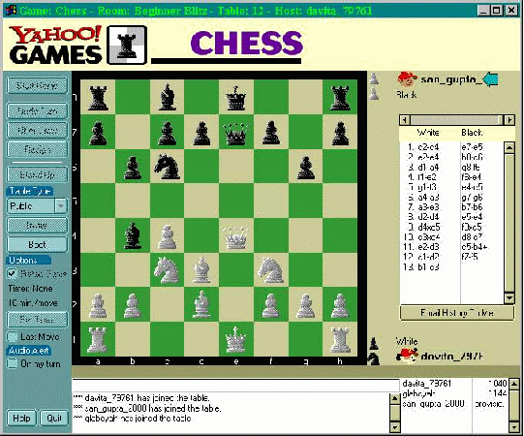The image size is (524, 436).
Task: Enable the Last Move checkbox
Action: click(x=12, y=337)
